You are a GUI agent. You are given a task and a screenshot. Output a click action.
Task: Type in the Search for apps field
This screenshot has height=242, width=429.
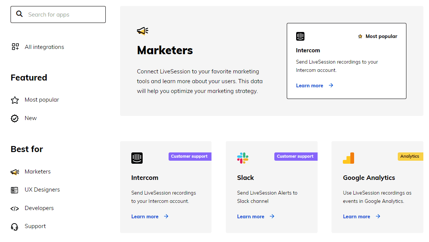(x=64, y=15)
